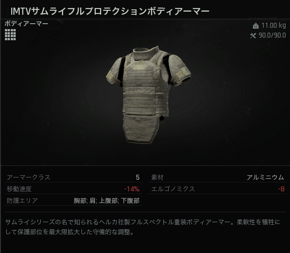
Task: Click the 90.0/90.0 durability value
Action: tap(272, 35)
